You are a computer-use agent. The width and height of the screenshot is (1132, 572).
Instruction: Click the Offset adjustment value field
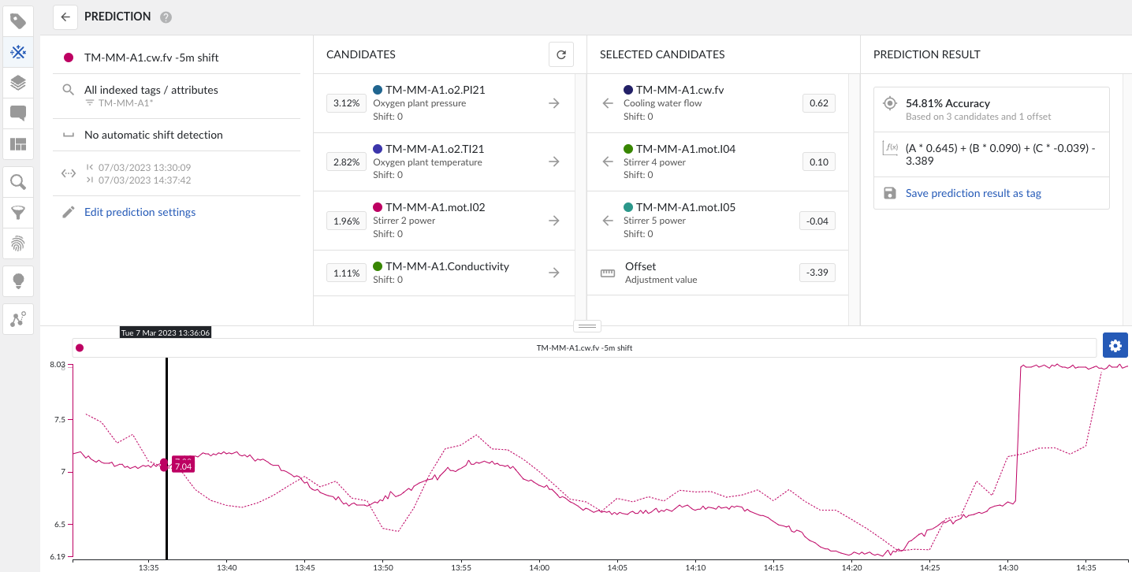coord(817,273)
